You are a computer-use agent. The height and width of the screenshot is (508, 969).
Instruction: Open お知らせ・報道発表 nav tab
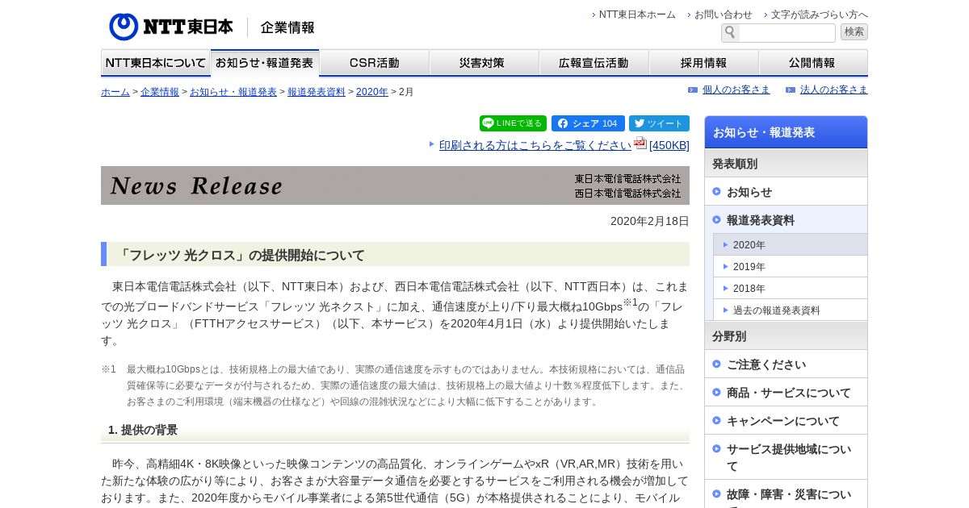pyautogui.click(x=265, y=63)
